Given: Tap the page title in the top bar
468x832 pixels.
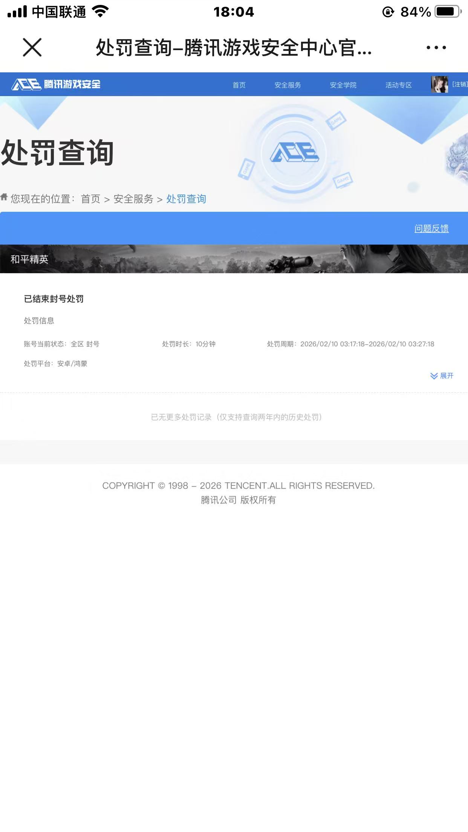Looking at the screenshot, I should point(234,48).
